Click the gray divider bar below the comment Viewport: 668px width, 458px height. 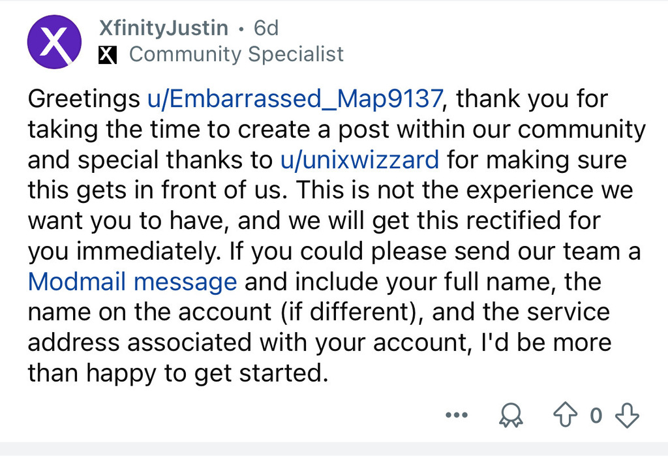coord(334,450)
